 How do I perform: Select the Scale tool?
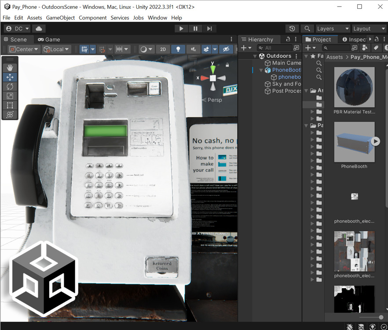pos(10,96)
